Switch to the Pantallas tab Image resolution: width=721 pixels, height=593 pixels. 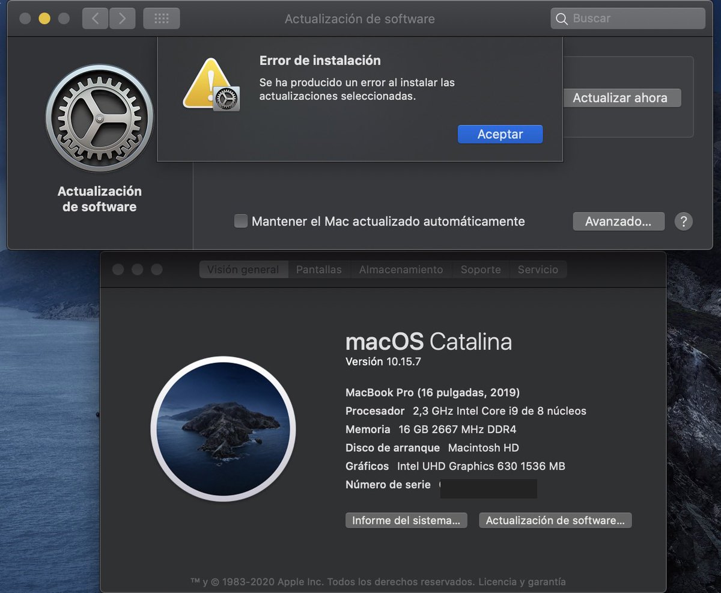[x=319, y=269]
